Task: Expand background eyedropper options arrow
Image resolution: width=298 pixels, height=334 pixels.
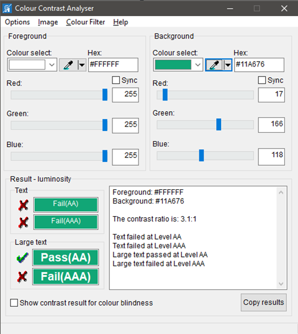Action: click(228, 65)
